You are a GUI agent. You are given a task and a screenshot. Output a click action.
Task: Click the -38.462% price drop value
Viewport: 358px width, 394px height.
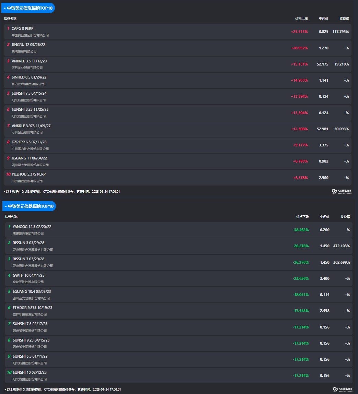pyautogui.click(x=301, y=230)
